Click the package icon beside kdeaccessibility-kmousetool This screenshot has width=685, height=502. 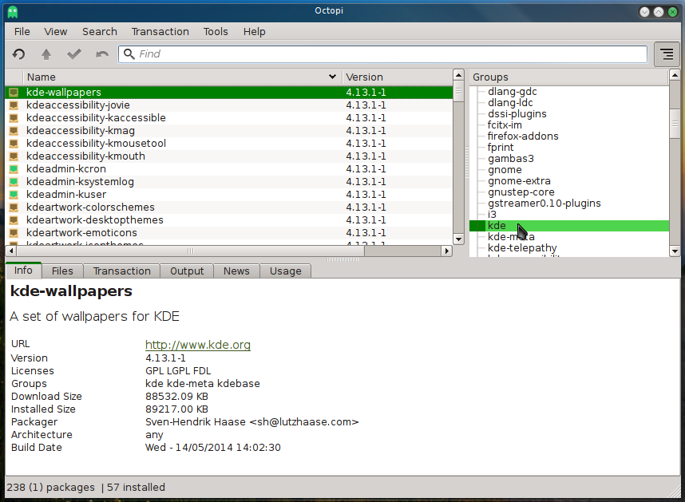click(14, 143)
